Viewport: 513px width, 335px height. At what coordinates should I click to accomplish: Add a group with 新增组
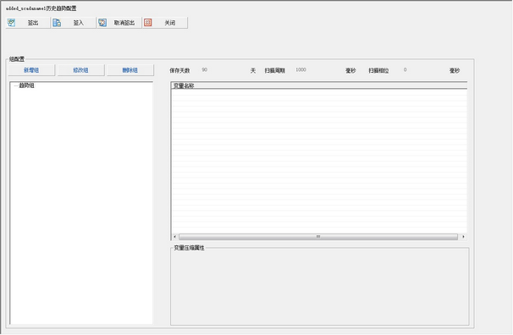(x=31, y=70)
